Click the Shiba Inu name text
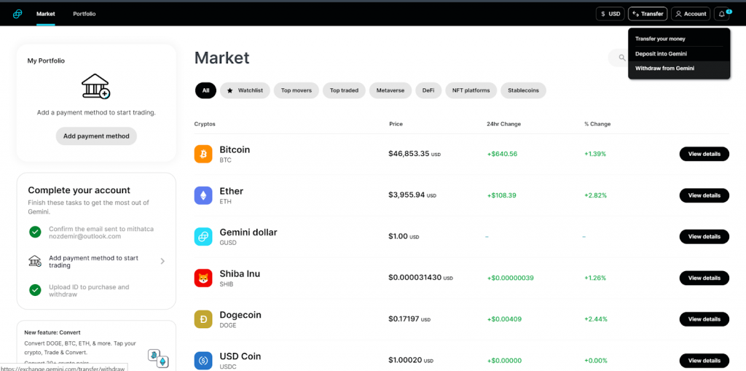Screen dimensions: 746x371 [240, 274]
